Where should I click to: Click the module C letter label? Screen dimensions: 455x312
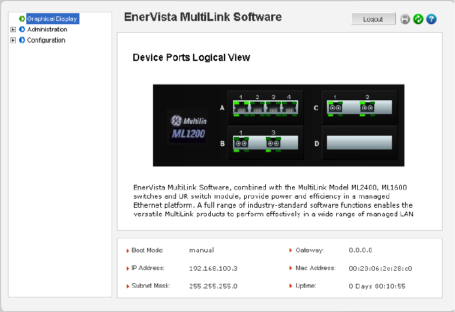pyautogui.click(x=316, y=108)
